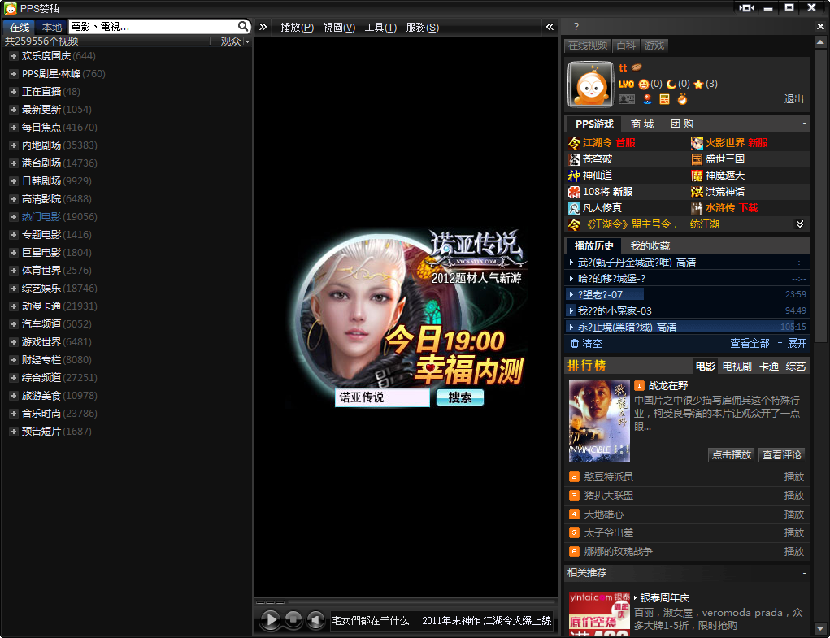830x638 pixels.
Task: Open the 服務(S) menu
Action: click(423, 27)
